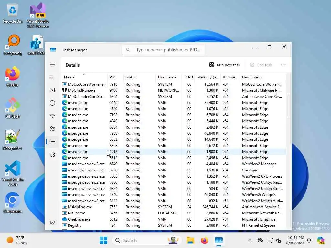This screenshot has width=331, height=248.
Task: Select msedgewebview2.exe Crashpad row
Action: [174, 170]
